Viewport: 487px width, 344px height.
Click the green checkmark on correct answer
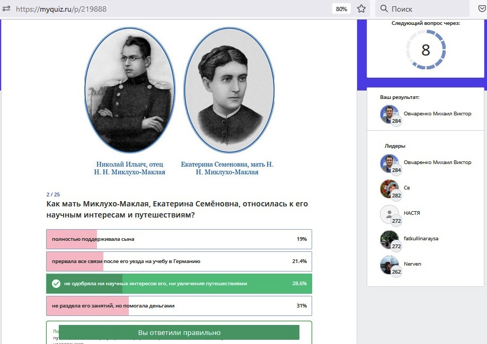[56, 284]
